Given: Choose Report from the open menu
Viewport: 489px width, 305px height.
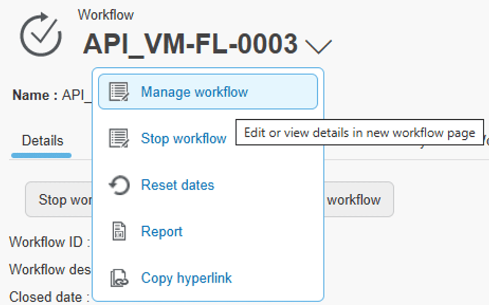Looking at the screenshot, I should 162,231.
